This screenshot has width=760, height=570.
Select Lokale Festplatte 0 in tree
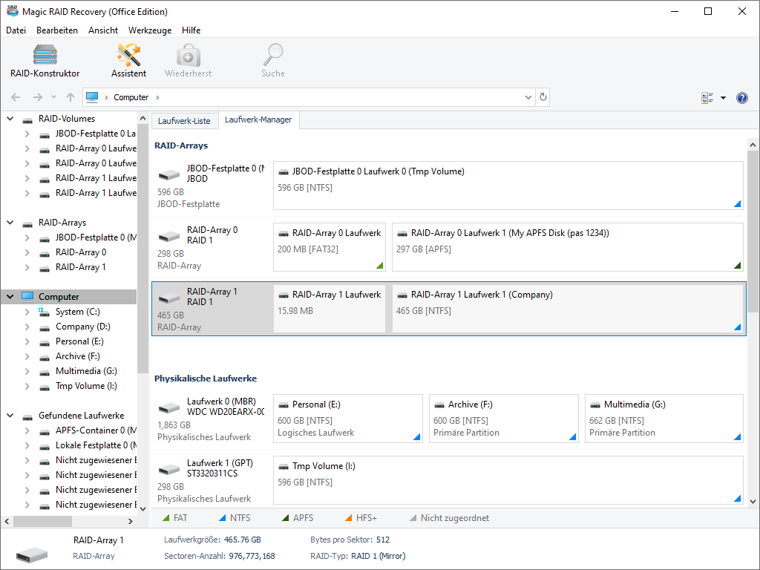[x=96, y=445]
